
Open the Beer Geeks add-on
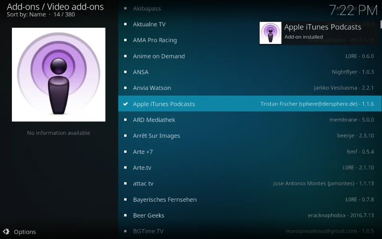[x=250, y=216]
